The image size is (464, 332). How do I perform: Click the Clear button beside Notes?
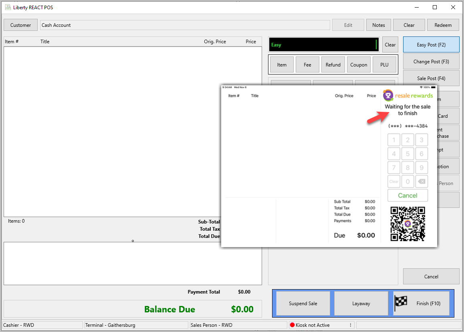[409, 25]
